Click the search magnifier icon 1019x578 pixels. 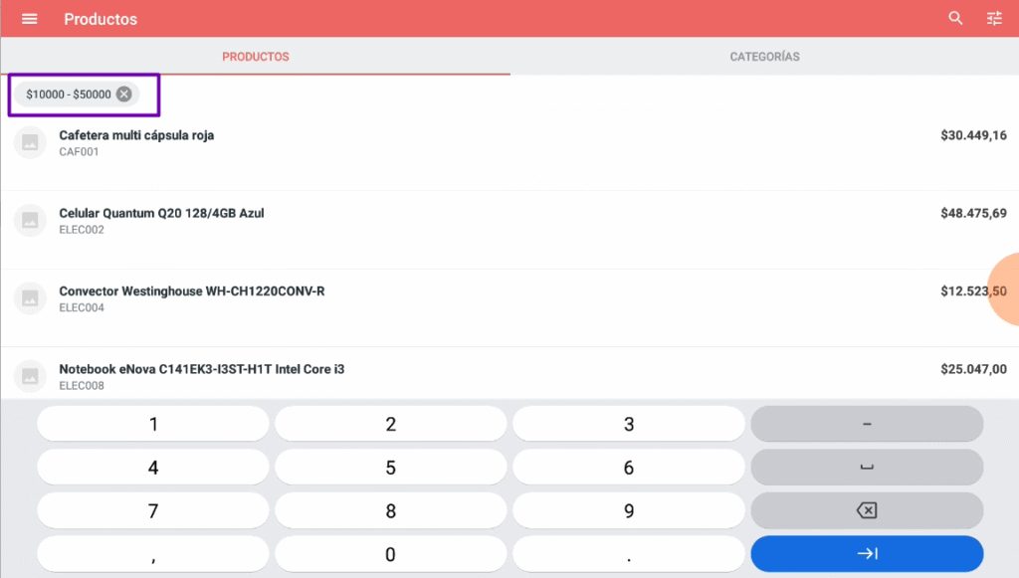pyautogui.click(x=955, y=19)
